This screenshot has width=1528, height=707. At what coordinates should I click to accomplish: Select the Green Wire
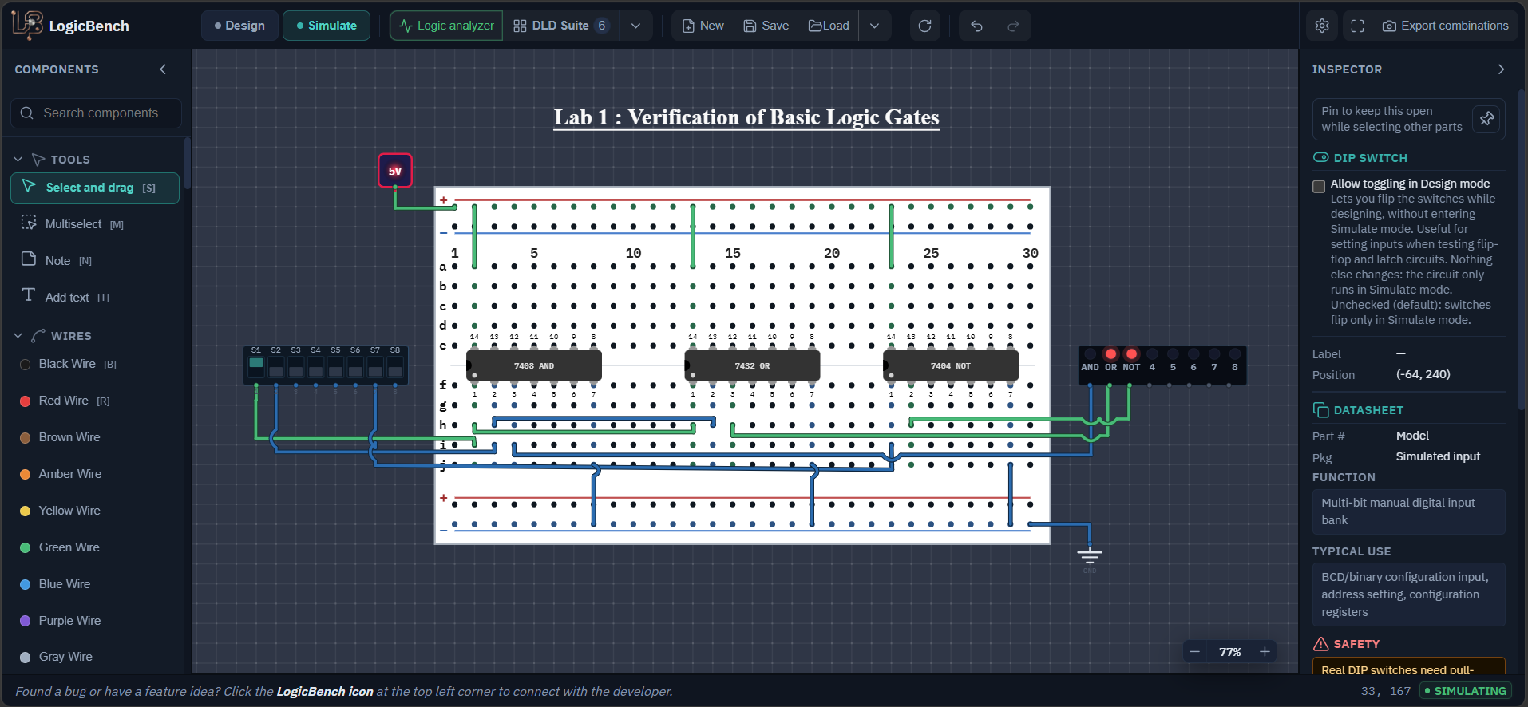point(95,547)
